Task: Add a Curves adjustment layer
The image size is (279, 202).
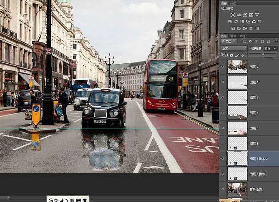Action: (245, 15)
